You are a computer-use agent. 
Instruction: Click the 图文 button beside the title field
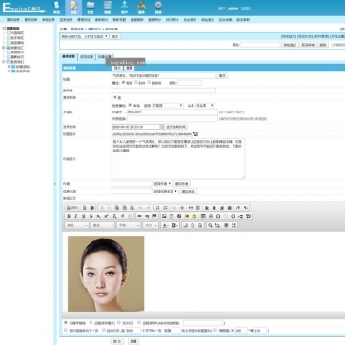[222, 76]
